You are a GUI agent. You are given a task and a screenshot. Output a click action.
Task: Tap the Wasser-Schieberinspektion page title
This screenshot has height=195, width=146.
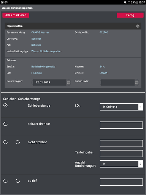17,8
